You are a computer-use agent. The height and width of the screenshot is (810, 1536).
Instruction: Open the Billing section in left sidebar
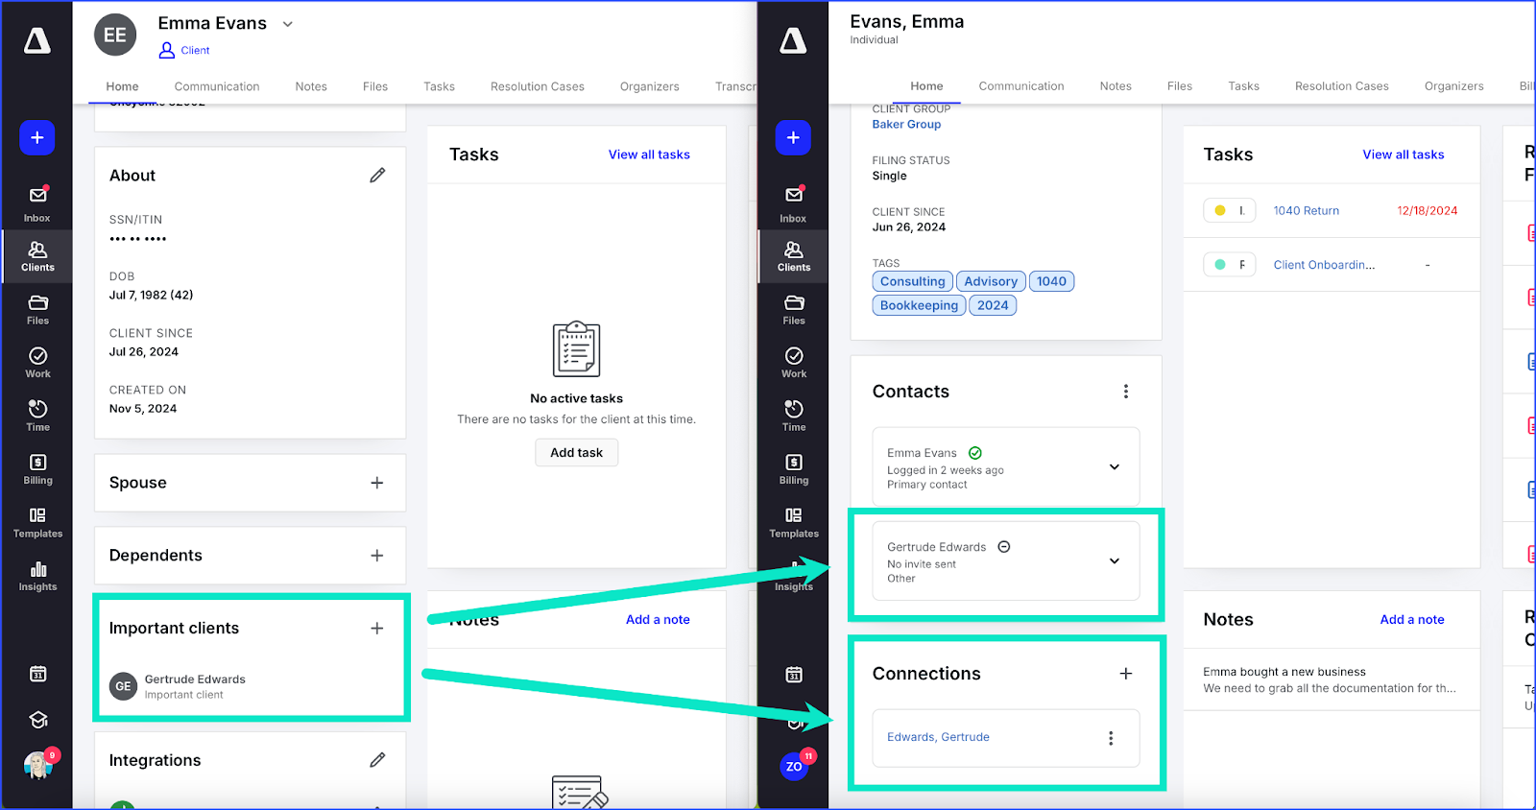tap(37, 469)
